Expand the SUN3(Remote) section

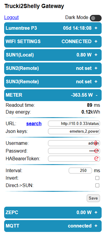point(53,82)
